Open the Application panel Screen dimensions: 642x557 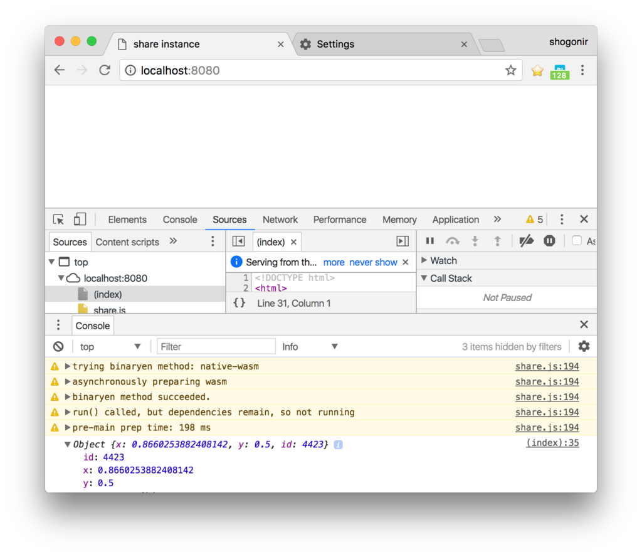[455, 220]
